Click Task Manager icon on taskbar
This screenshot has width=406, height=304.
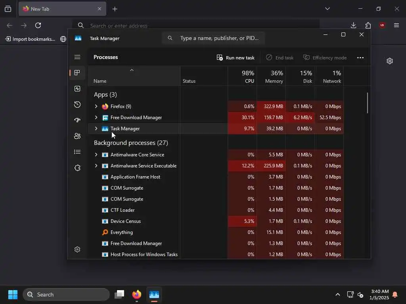(154, 294)
